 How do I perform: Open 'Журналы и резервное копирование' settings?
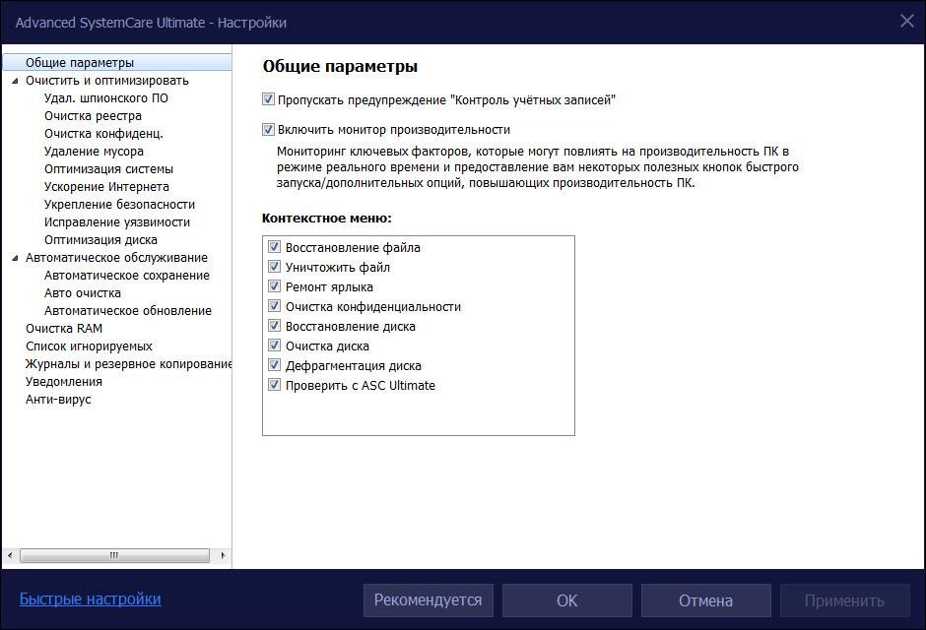[128, 363]
